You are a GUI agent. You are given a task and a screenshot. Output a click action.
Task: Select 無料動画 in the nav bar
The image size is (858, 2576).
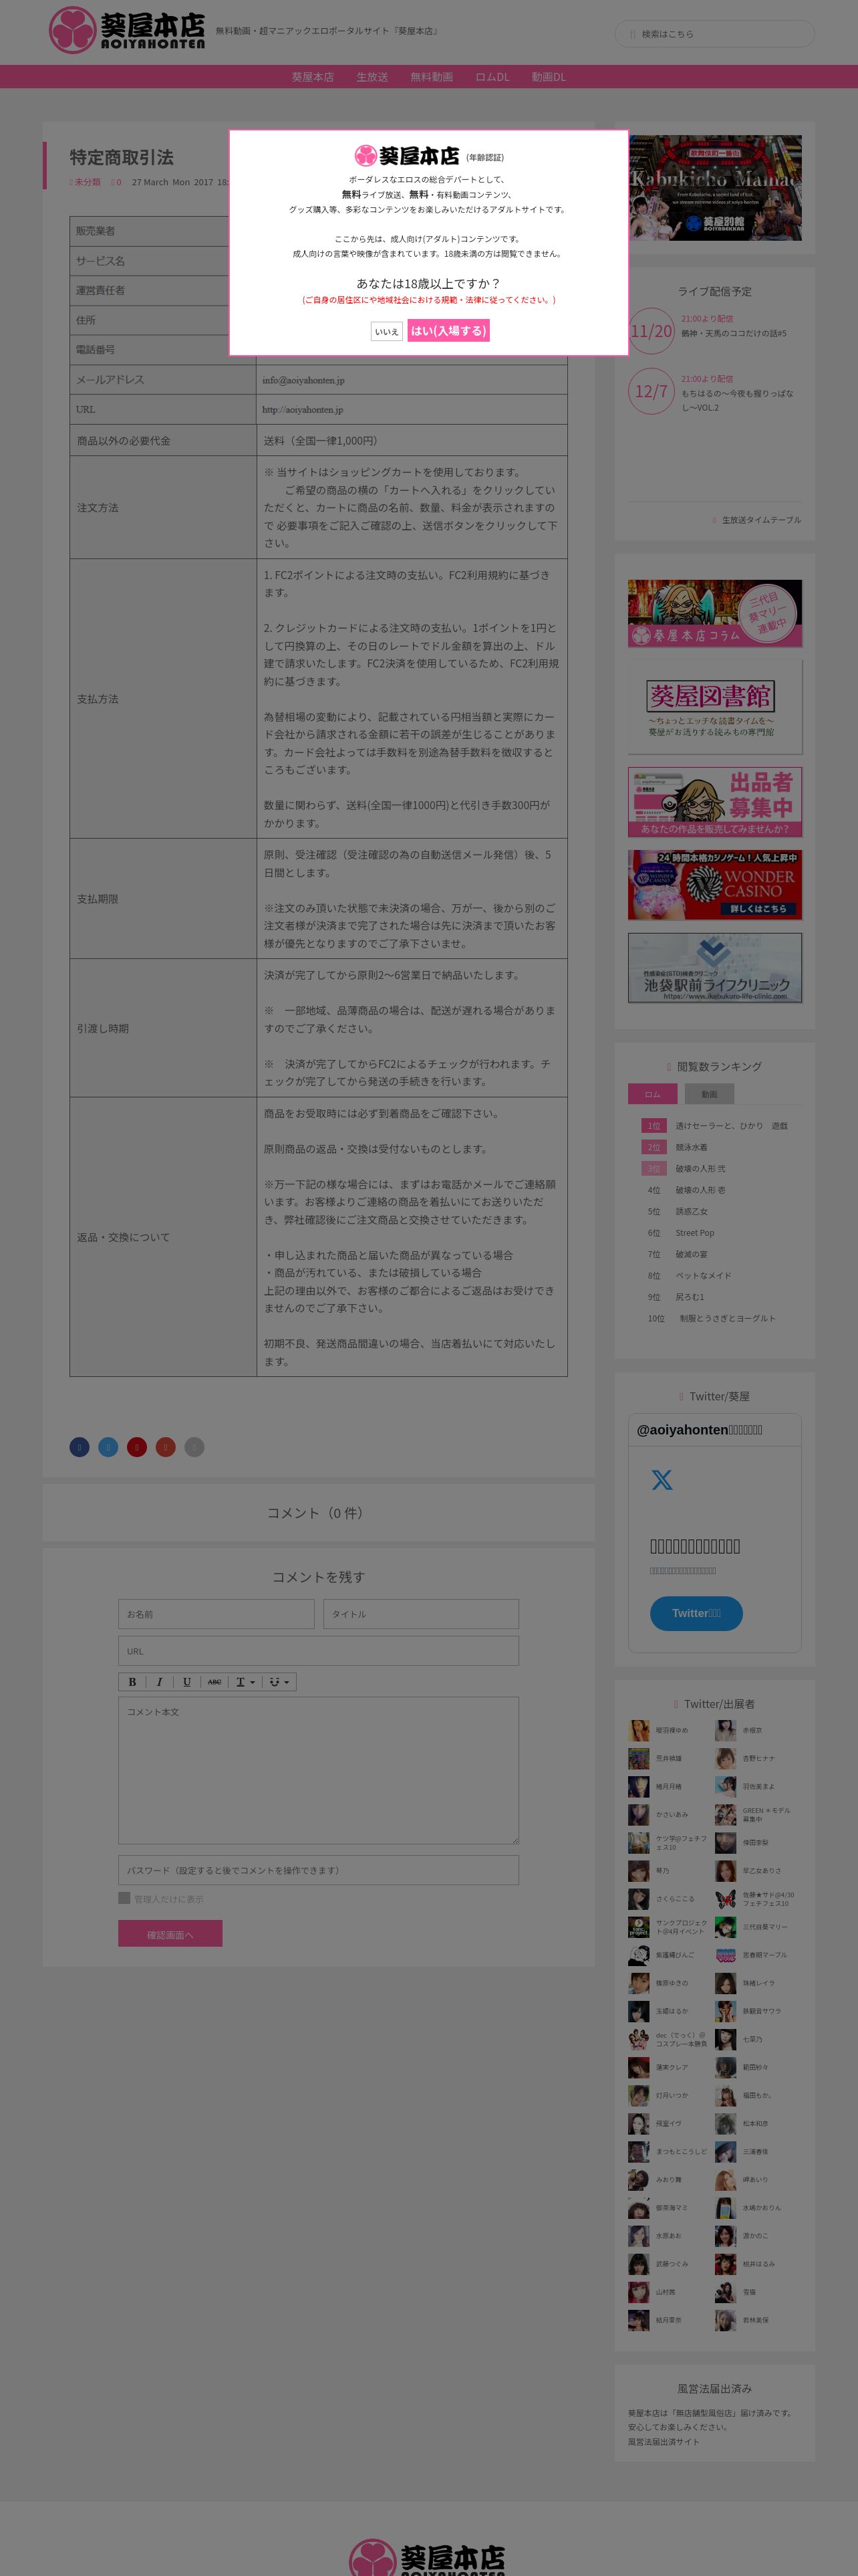pyautogui.click(x=432, y=77)
